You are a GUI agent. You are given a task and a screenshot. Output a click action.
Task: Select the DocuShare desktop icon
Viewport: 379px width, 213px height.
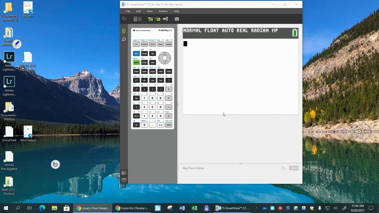[9, 134]
